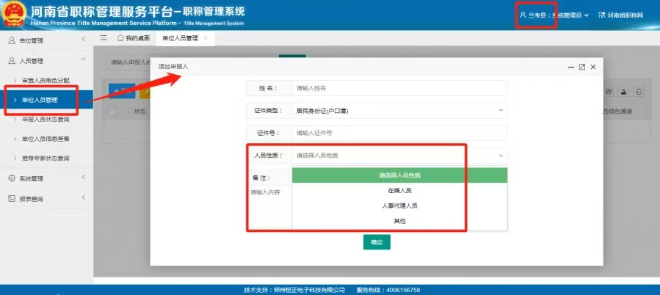This screenshot has width=660, height=295.
Task: Click the 姓名 input field
Action: 399,88
